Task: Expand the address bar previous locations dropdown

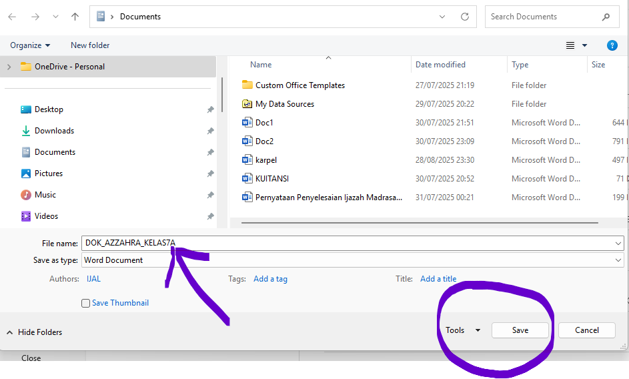Action: (x=442, y=17)
